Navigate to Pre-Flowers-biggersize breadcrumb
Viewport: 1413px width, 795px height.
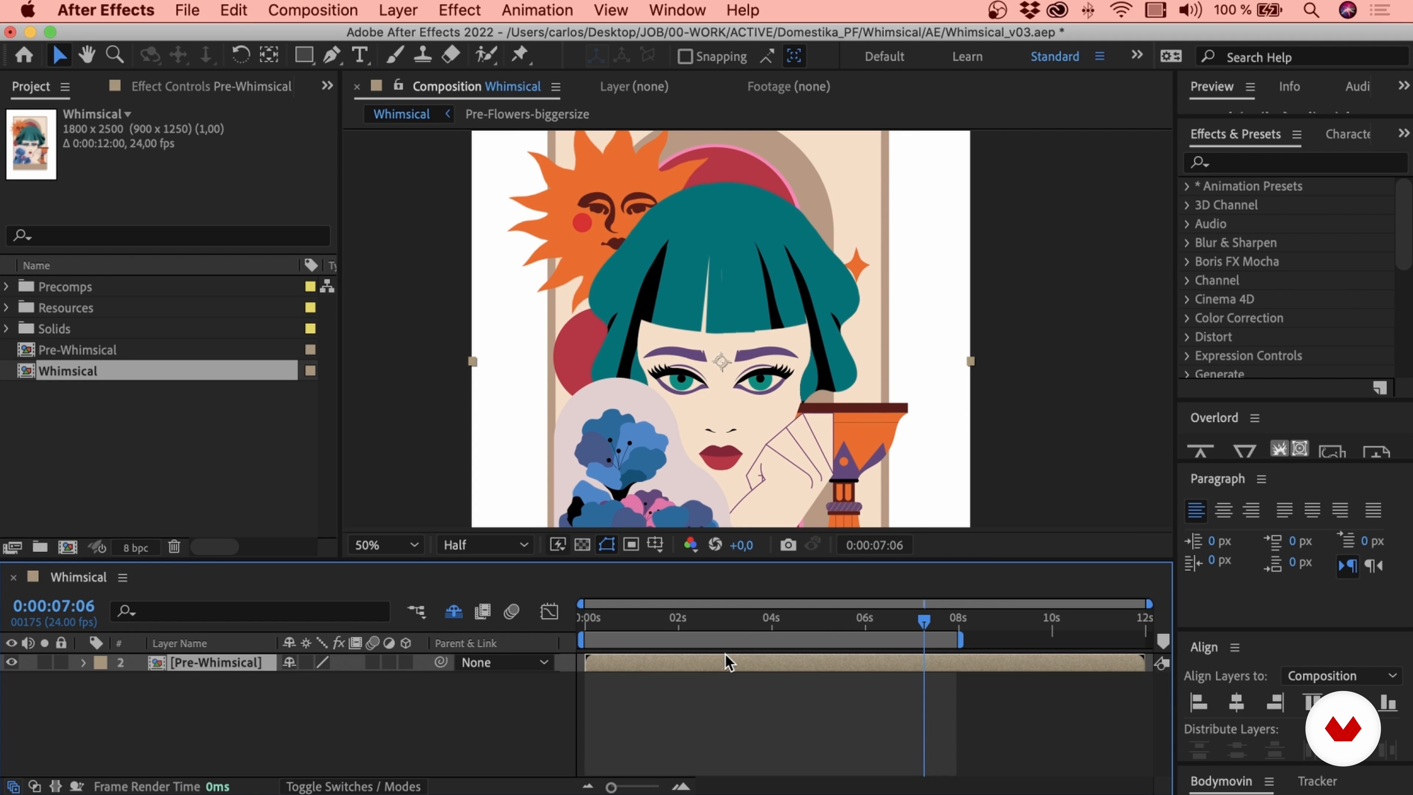527,114
